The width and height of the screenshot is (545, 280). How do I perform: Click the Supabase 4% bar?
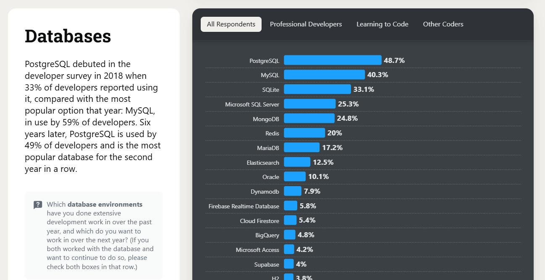click(x=288, y=264)
